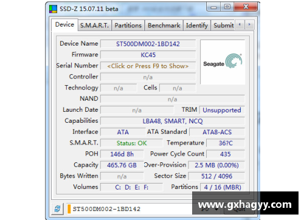Click the serial number field to reveal it
Viewport: 304px width, 220px height.
click(148, 66)
